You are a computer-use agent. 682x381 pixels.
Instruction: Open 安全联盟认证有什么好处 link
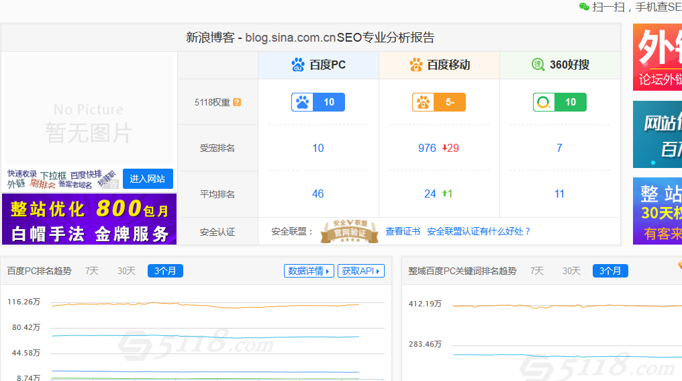click(x=479, y=231)
